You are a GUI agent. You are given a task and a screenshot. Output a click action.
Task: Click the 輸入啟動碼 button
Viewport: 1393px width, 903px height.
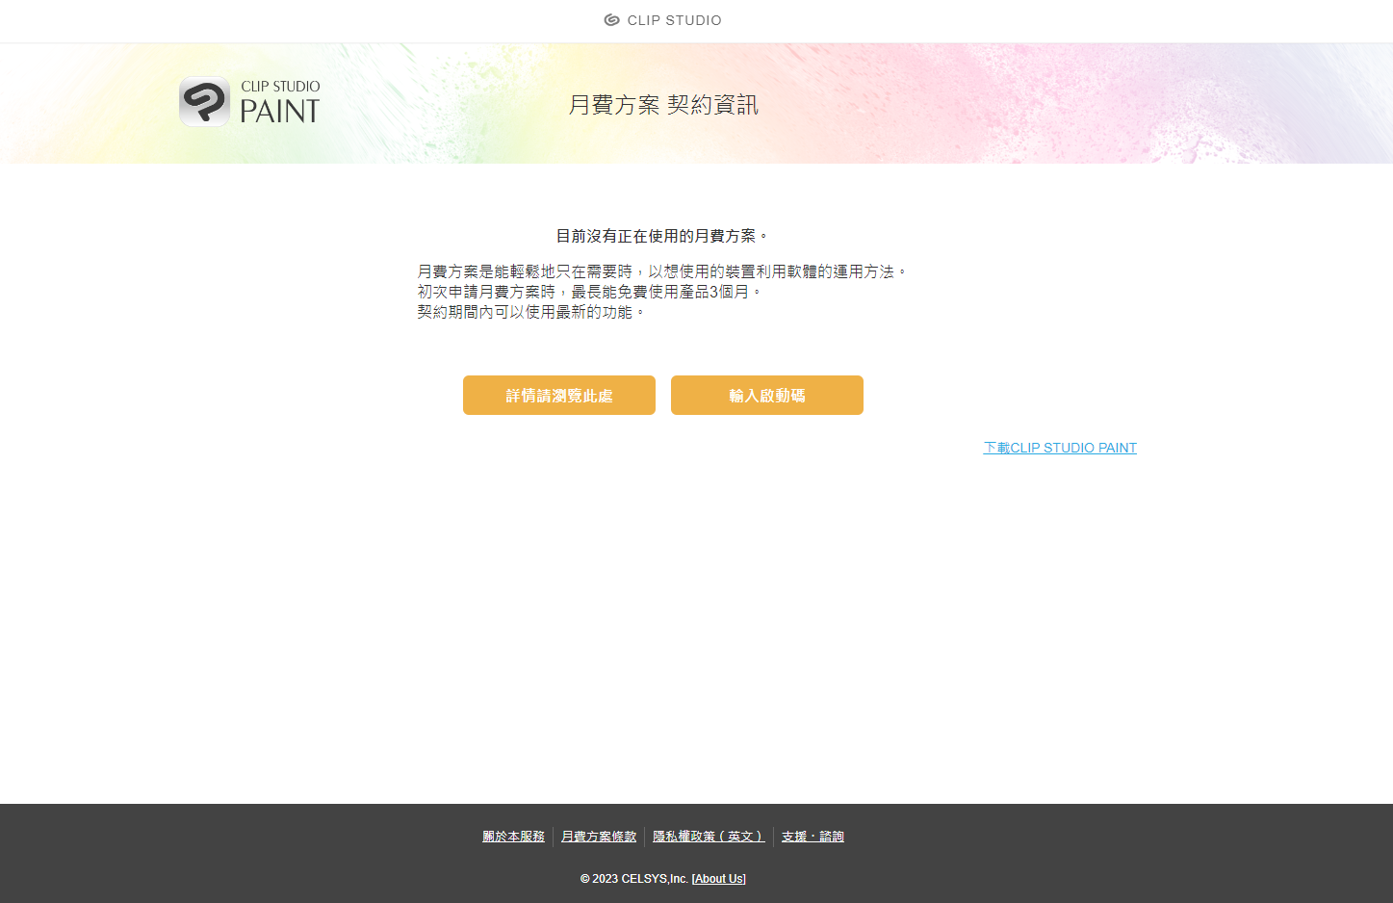click(767, 396)
